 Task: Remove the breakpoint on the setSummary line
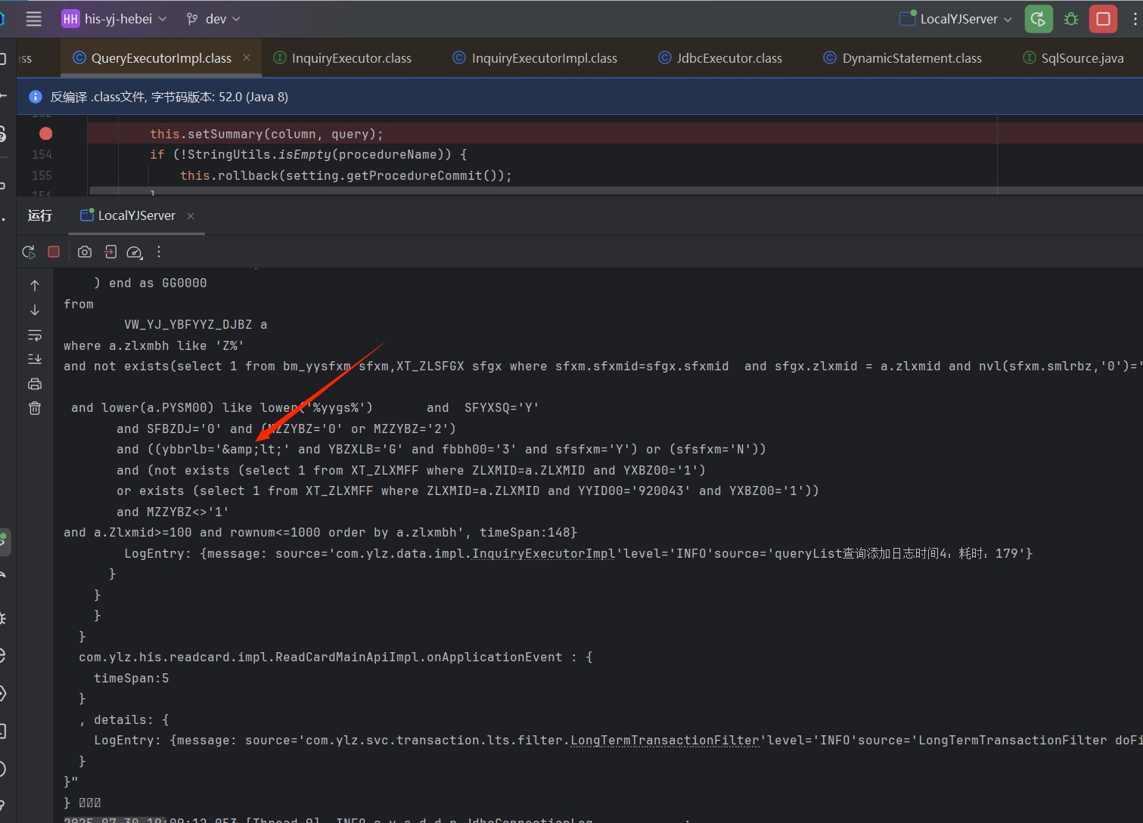click(46, 134)
